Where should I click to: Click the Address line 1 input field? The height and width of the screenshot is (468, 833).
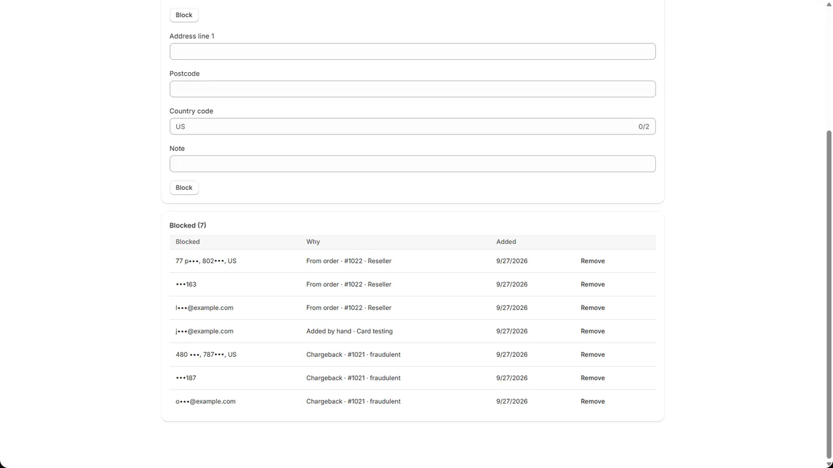412,51
